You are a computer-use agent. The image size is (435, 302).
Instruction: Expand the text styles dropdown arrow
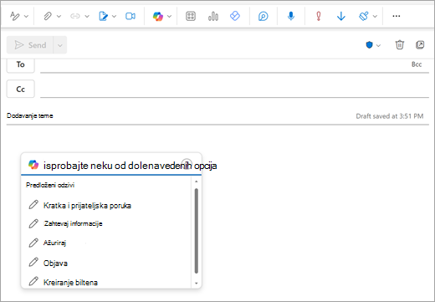(26, 16)
